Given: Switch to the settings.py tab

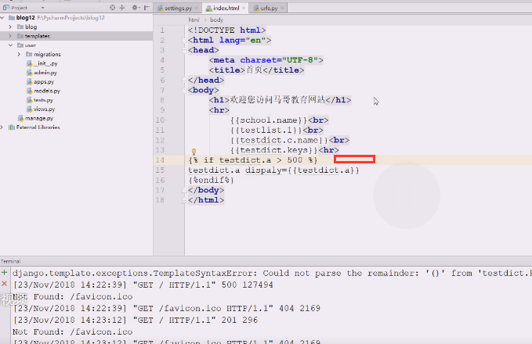Looking at the screenshot, I should coord(178,8).
